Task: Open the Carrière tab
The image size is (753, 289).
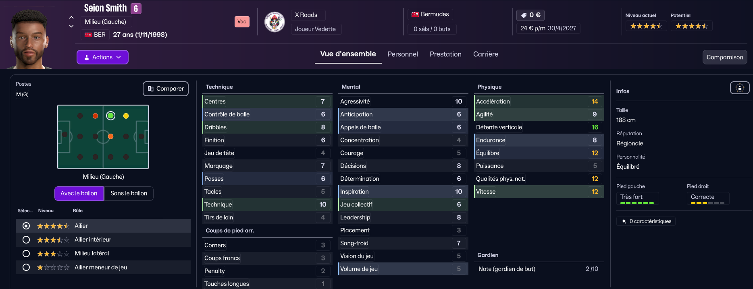Action: 485,54
